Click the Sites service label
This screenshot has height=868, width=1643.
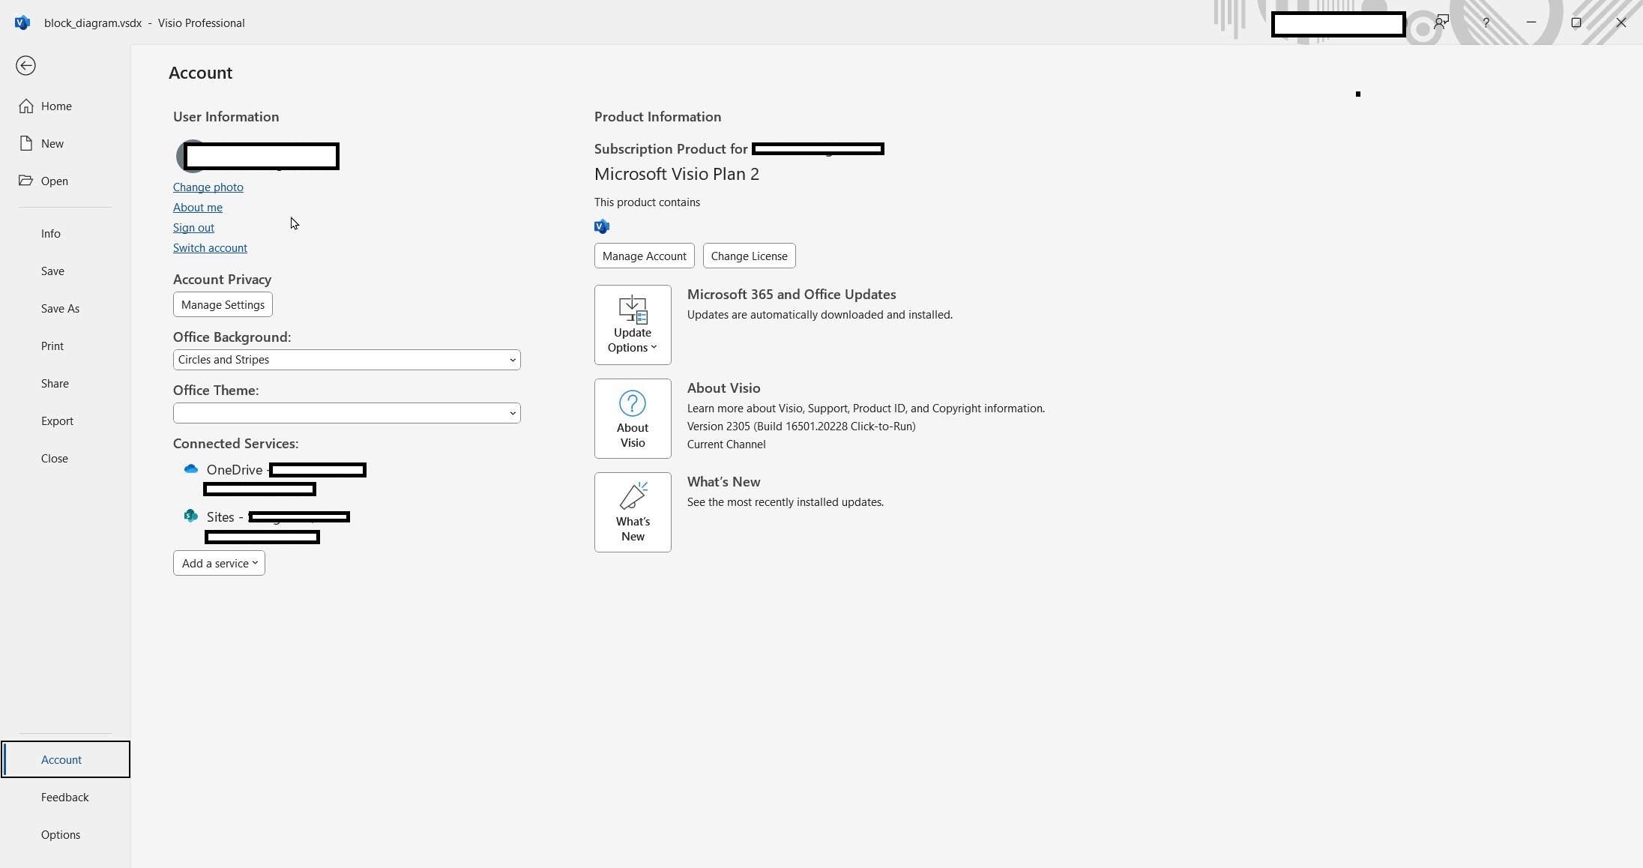220,517
